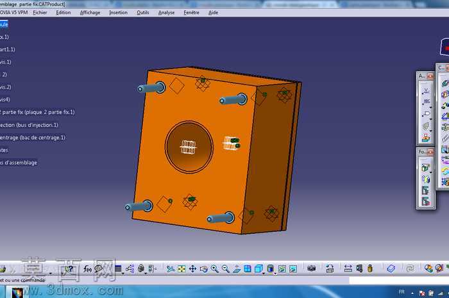Open the padlock icon dropdown arrow

coord(146,274)
